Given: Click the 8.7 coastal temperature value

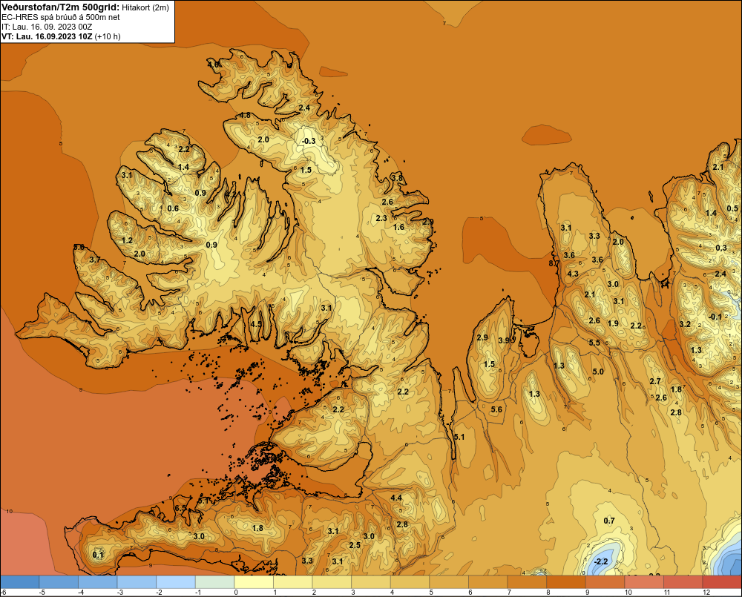Looking at the screenshot, I should click(x=554, y=263).
